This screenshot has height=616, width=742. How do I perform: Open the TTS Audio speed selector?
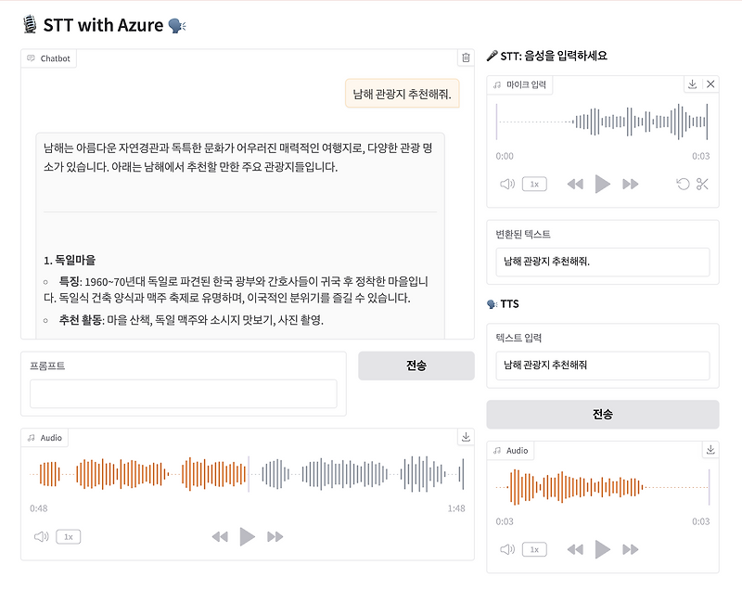533,549
